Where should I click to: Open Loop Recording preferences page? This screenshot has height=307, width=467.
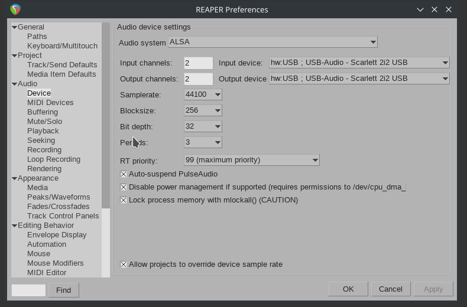tap(54, 159)
